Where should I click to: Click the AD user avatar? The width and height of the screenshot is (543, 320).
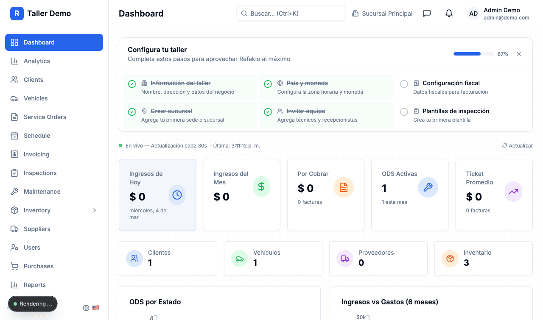[x=473, y=14]
